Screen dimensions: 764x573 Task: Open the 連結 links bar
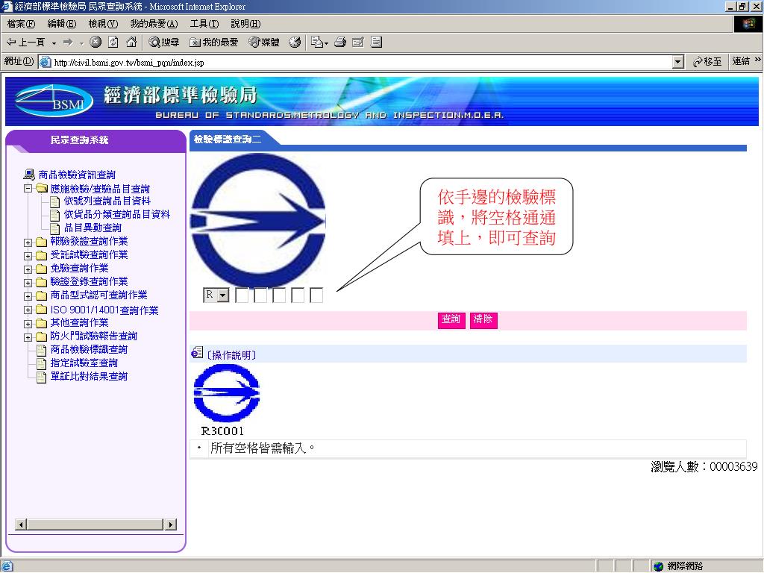tap(741, 61)
